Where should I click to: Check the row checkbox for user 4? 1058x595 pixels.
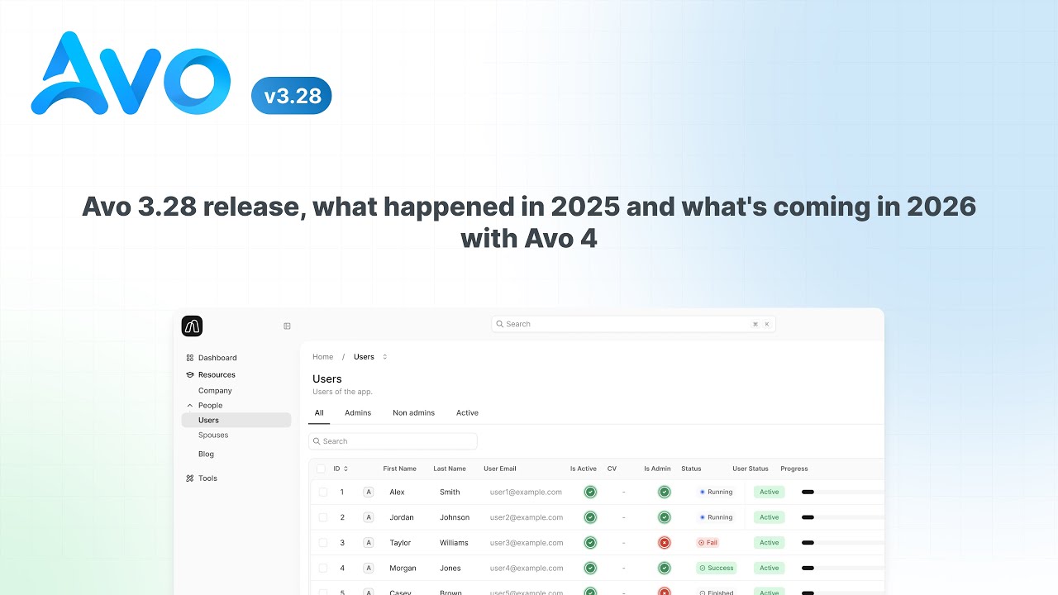click(x=323, y=569)
